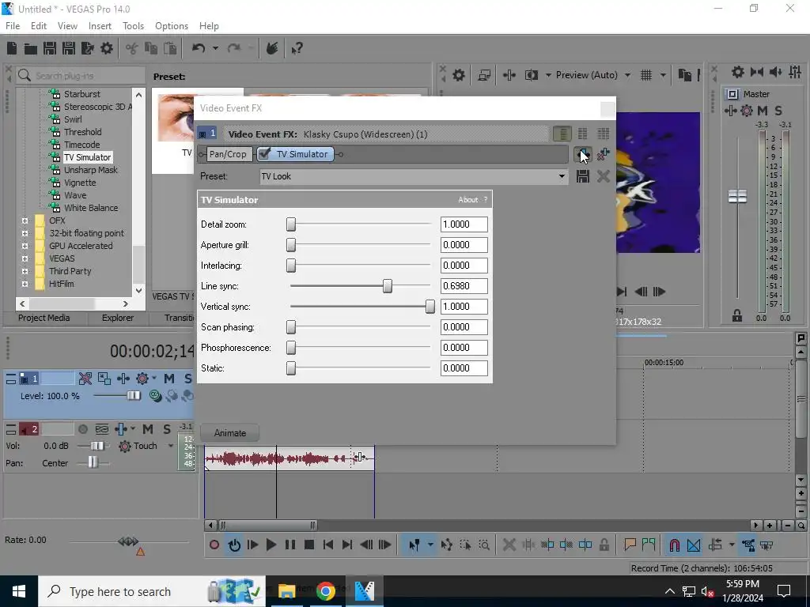
Task: Open Preview (Auto) quality dropdown
Action: tap(627, 75)
